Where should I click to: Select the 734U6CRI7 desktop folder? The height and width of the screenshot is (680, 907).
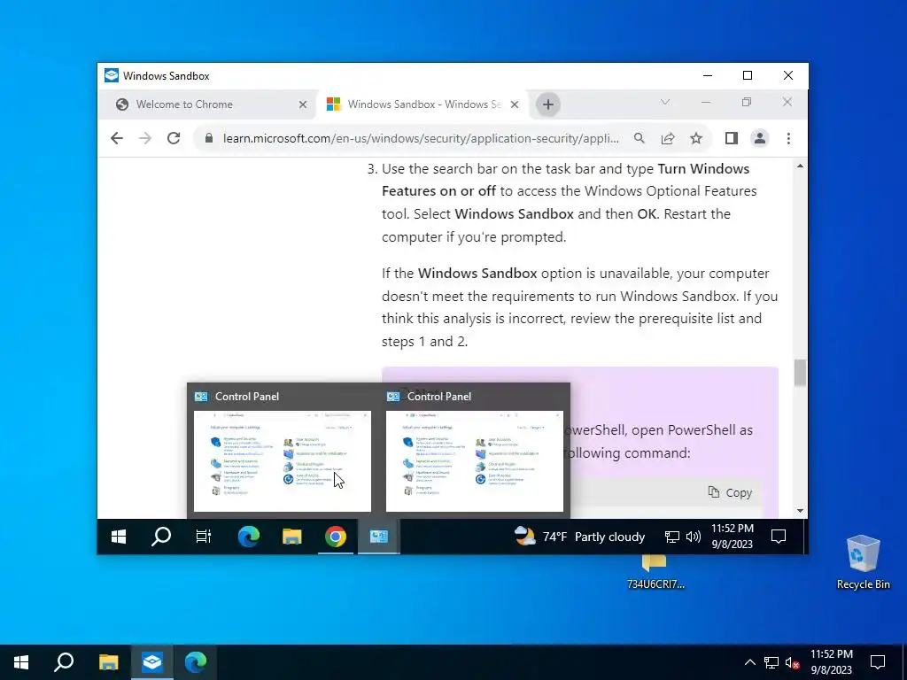[x=655, y=573]
